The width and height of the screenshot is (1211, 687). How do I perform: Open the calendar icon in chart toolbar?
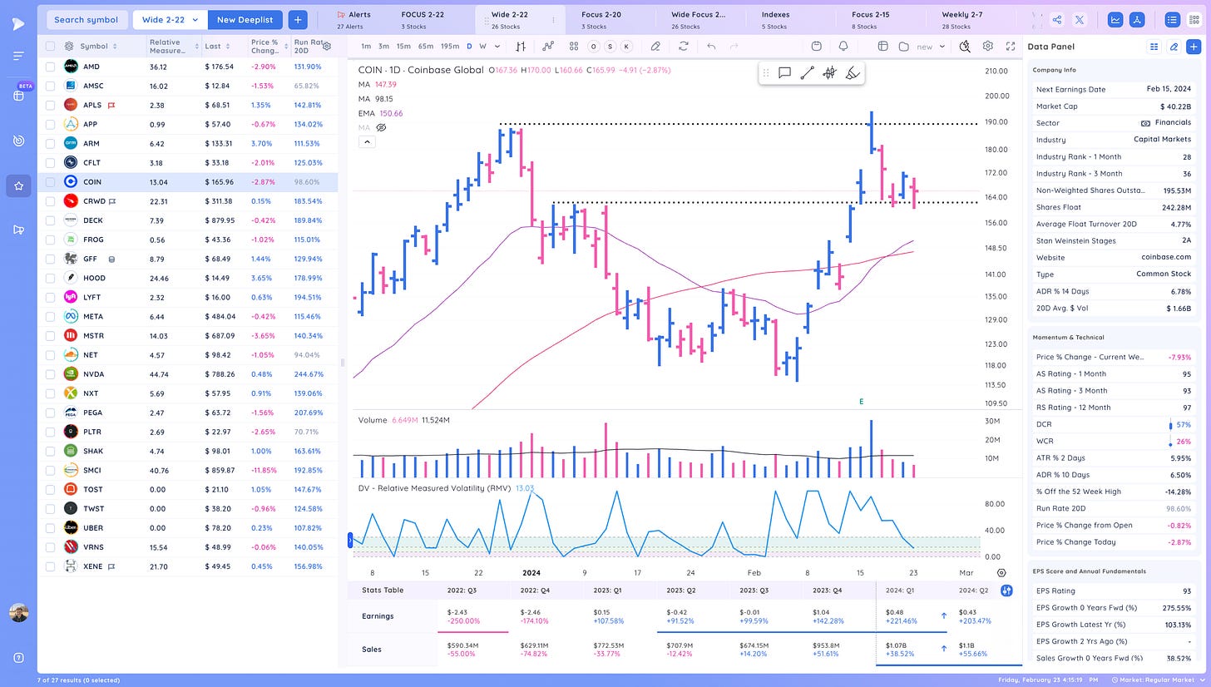coord(816,47)
